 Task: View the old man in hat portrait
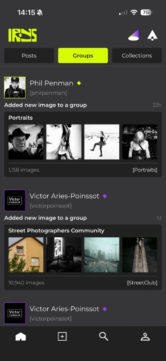pos(26,142)
